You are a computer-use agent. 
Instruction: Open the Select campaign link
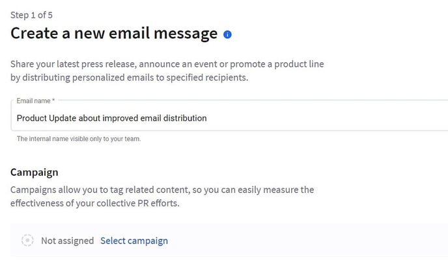134,241
